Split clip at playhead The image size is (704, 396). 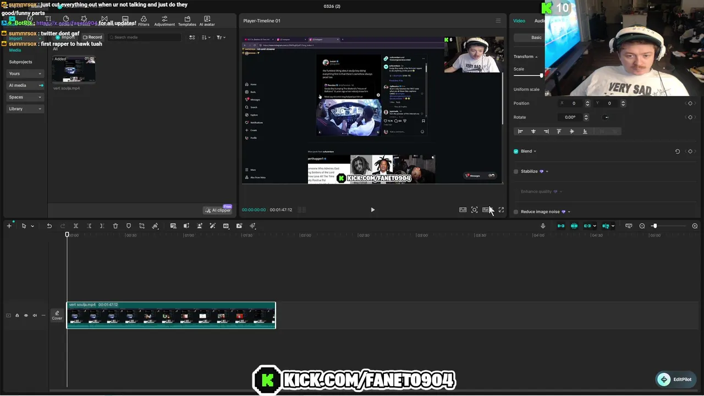click(x=76, y=226)
